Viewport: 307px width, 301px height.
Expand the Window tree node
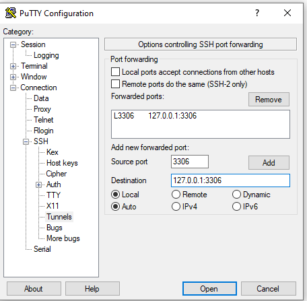click(13, 77)
